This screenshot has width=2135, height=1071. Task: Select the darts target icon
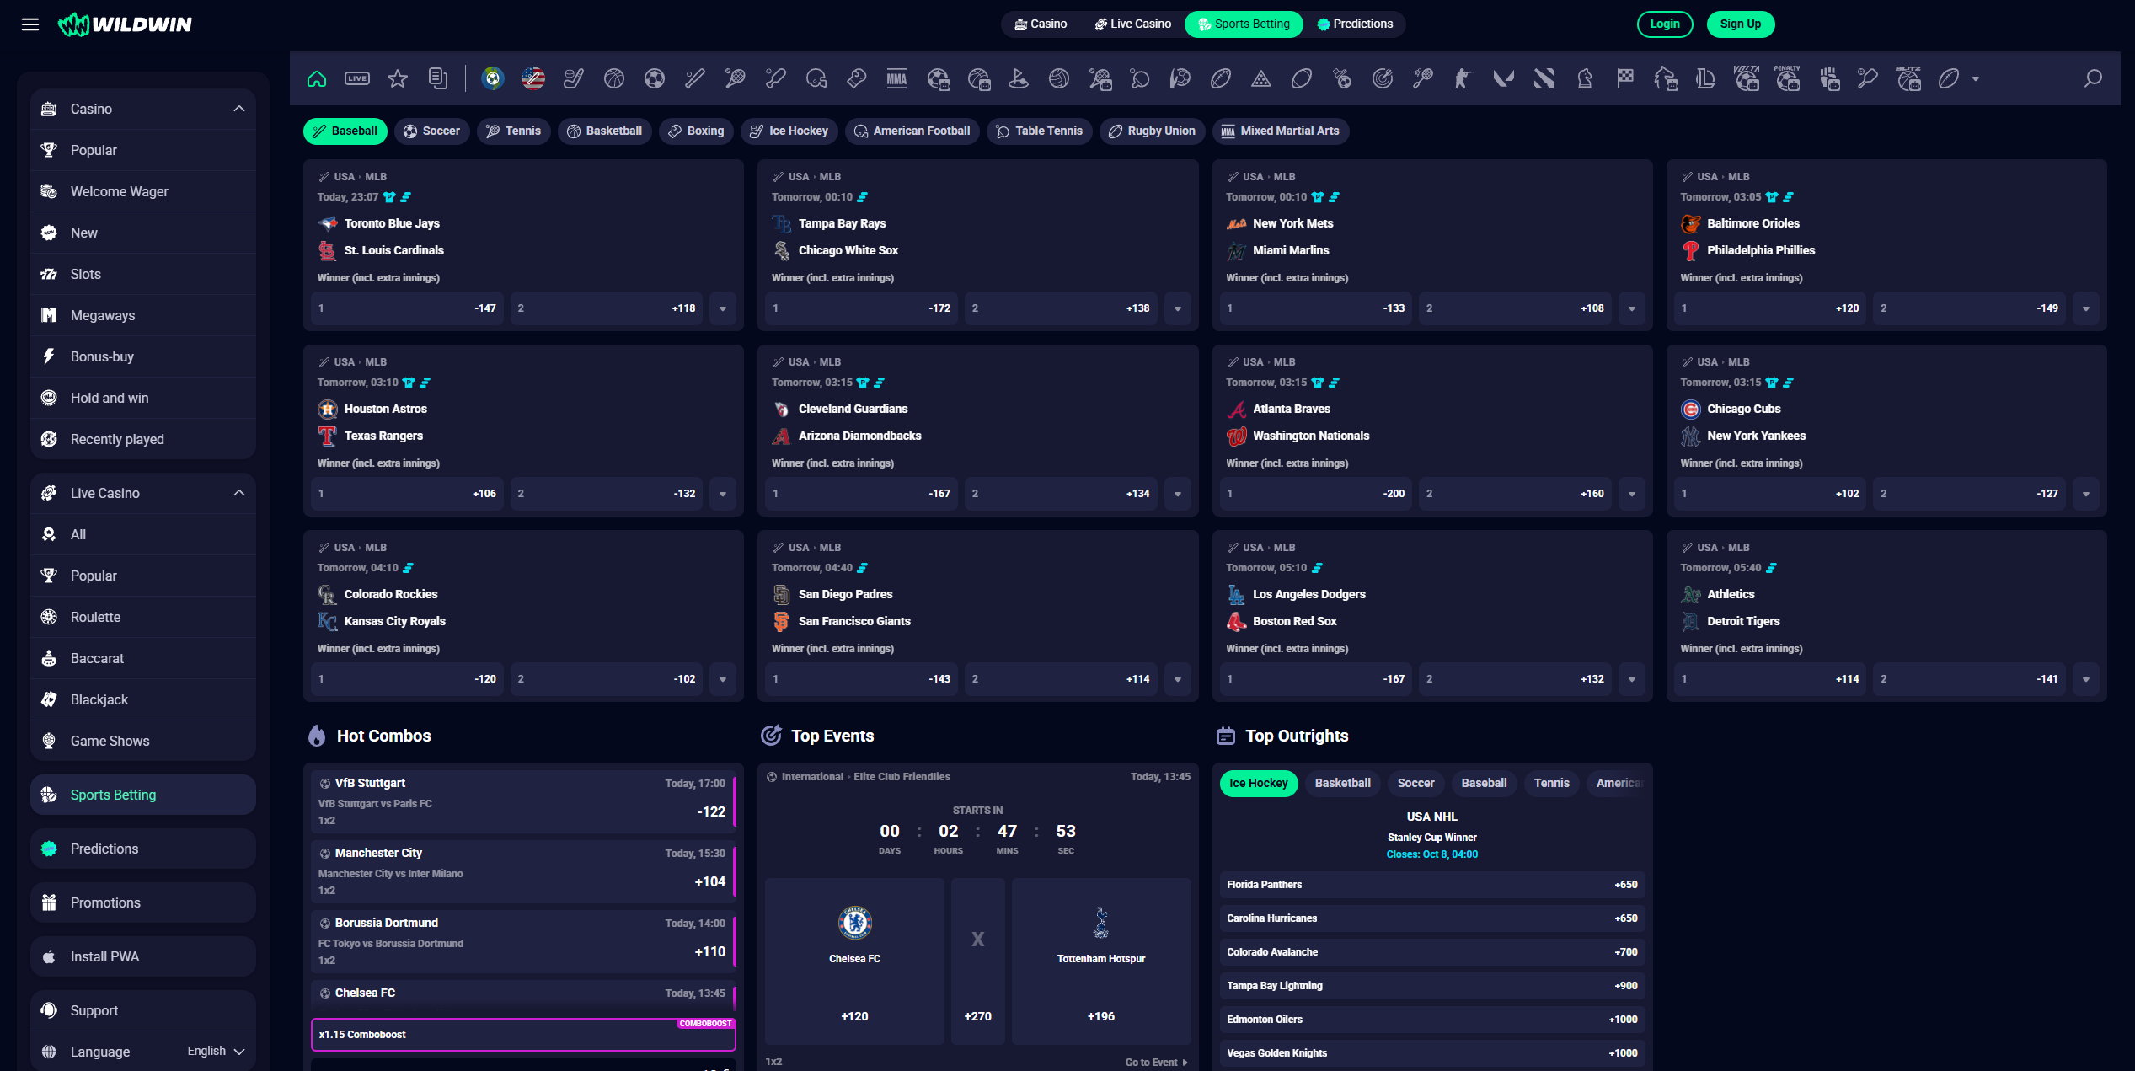[x=1383, y=79]
